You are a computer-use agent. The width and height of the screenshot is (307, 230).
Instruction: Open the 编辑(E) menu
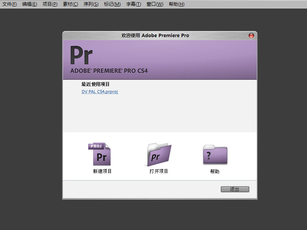coord(30,4)
